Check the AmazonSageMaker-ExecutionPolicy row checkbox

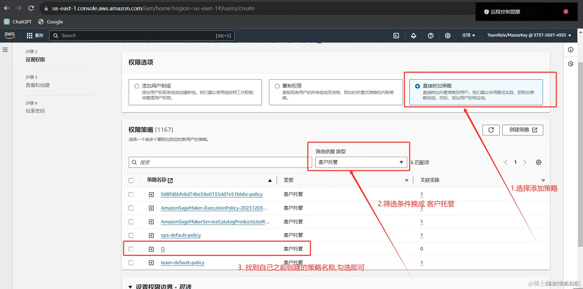pyautogui.click(x=131, y=208)
